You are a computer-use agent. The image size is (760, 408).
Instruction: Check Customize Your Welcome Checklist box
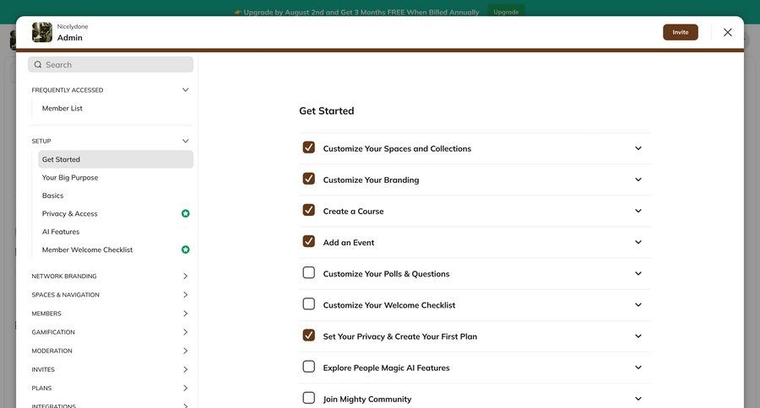click(309, 304)
